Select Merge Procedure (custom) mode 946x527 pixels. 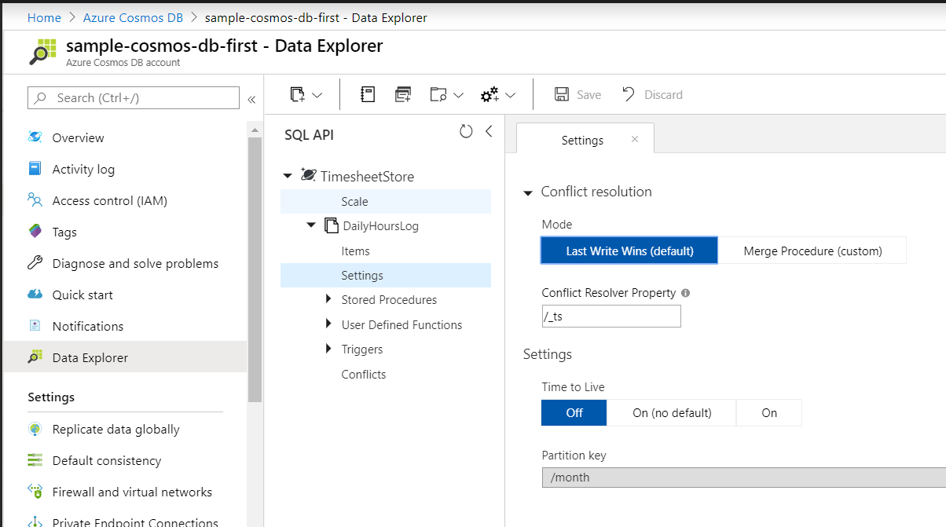tap(812, 251)
